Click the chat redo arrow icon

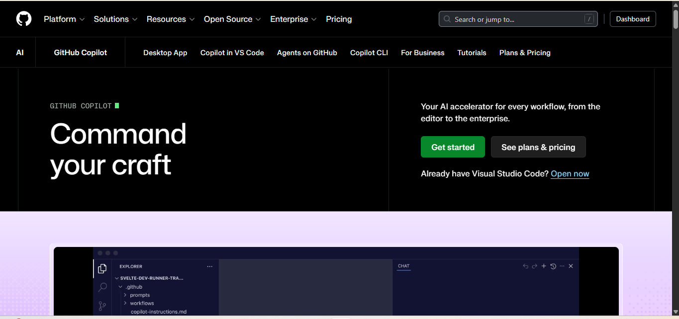[535, 266]
